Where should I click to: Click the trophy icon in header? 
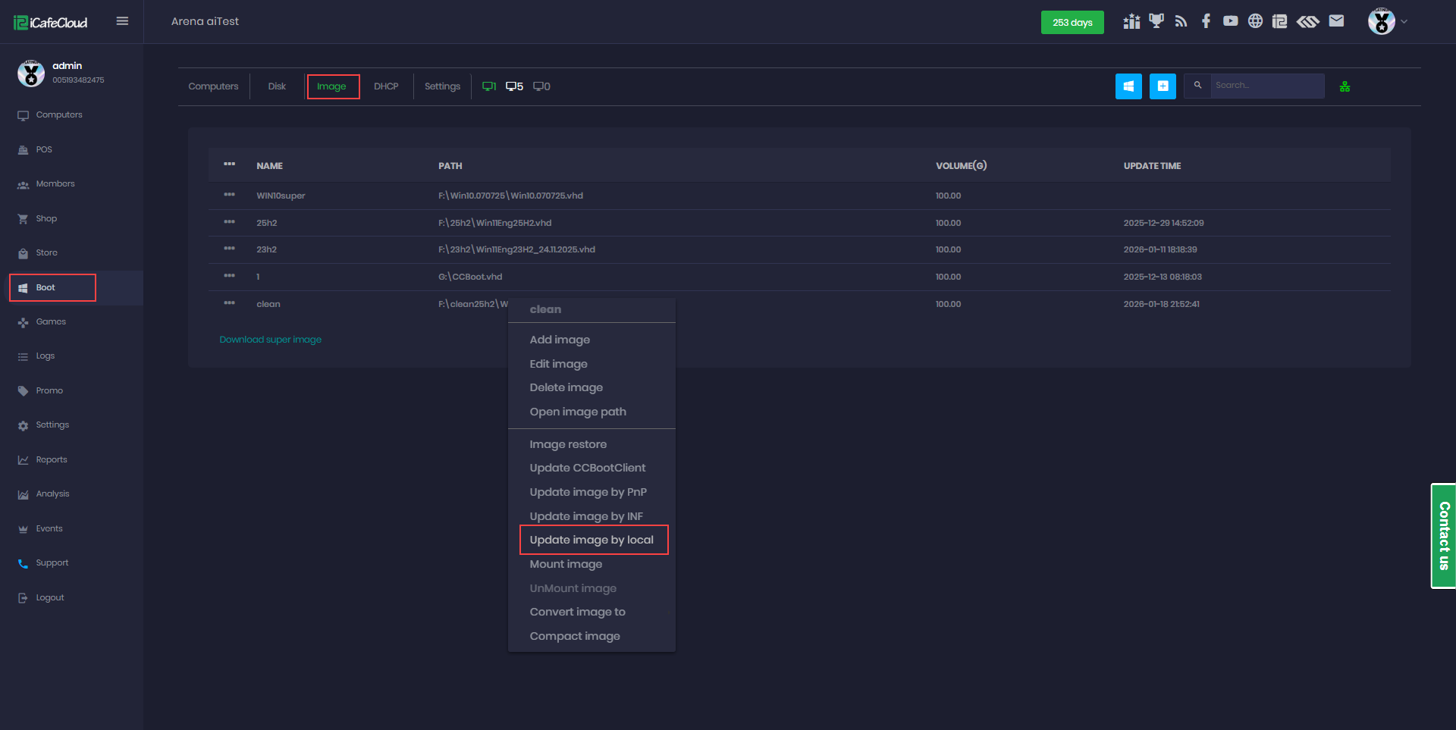coord(1156,21)
